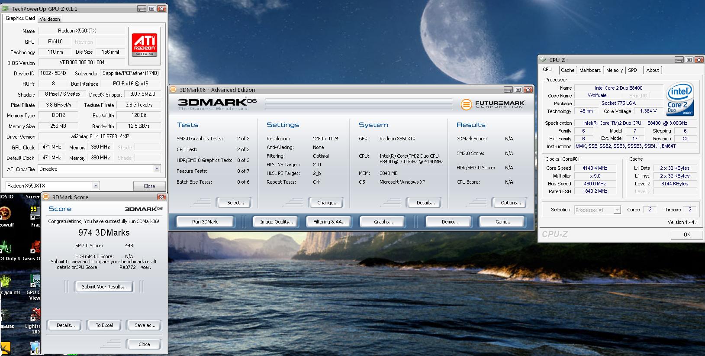This screenshot has width=705, height=356.
Task: Click the Save as... button
Action: pyautogui.click(x=145, y=325)
